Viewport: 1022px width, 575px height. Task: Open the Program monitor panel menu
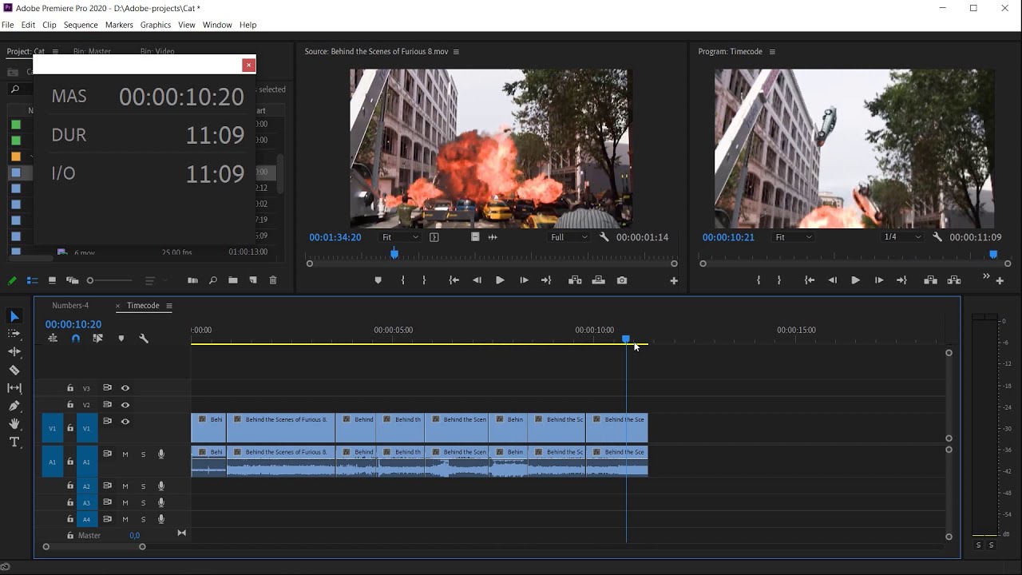(x=772, y=52)
